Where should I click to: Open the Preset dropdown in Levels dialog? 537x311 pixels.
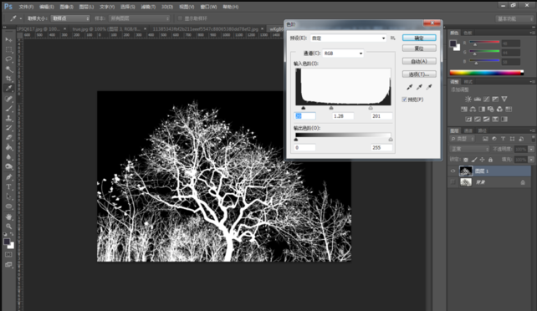tap(348, 38)
